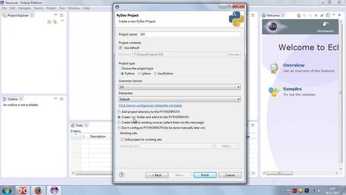This screenshot has width=346, height=195.
Task: Select Jython project type
Action: click(x=139, y=74)
